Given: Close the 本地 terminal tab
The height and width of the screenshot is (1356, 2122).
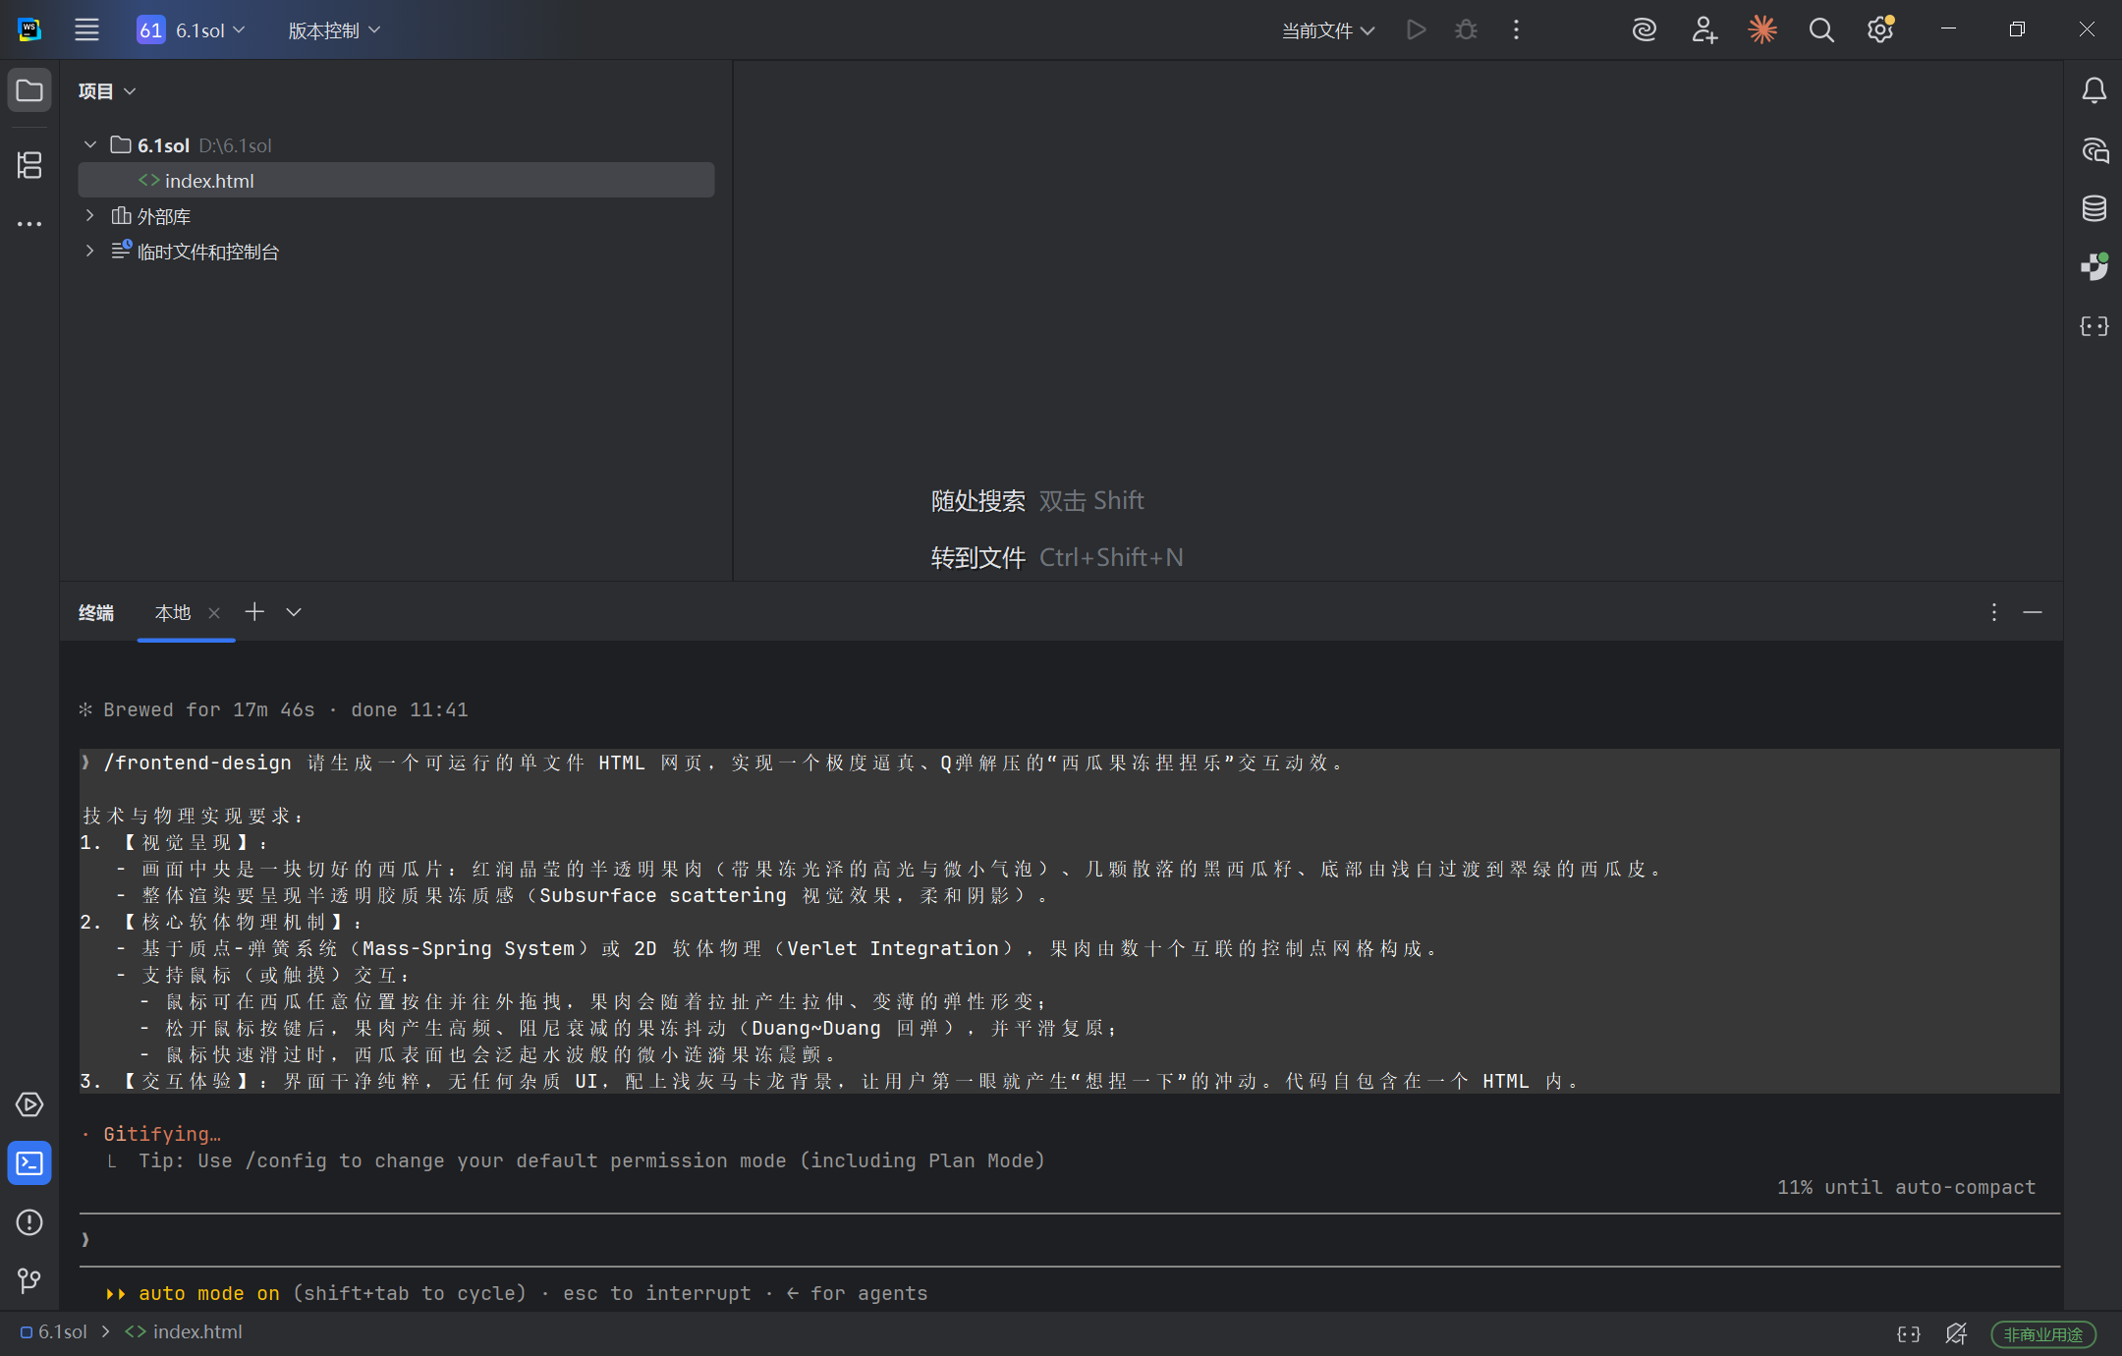Looking at the screenshot, I should [214, 613].
